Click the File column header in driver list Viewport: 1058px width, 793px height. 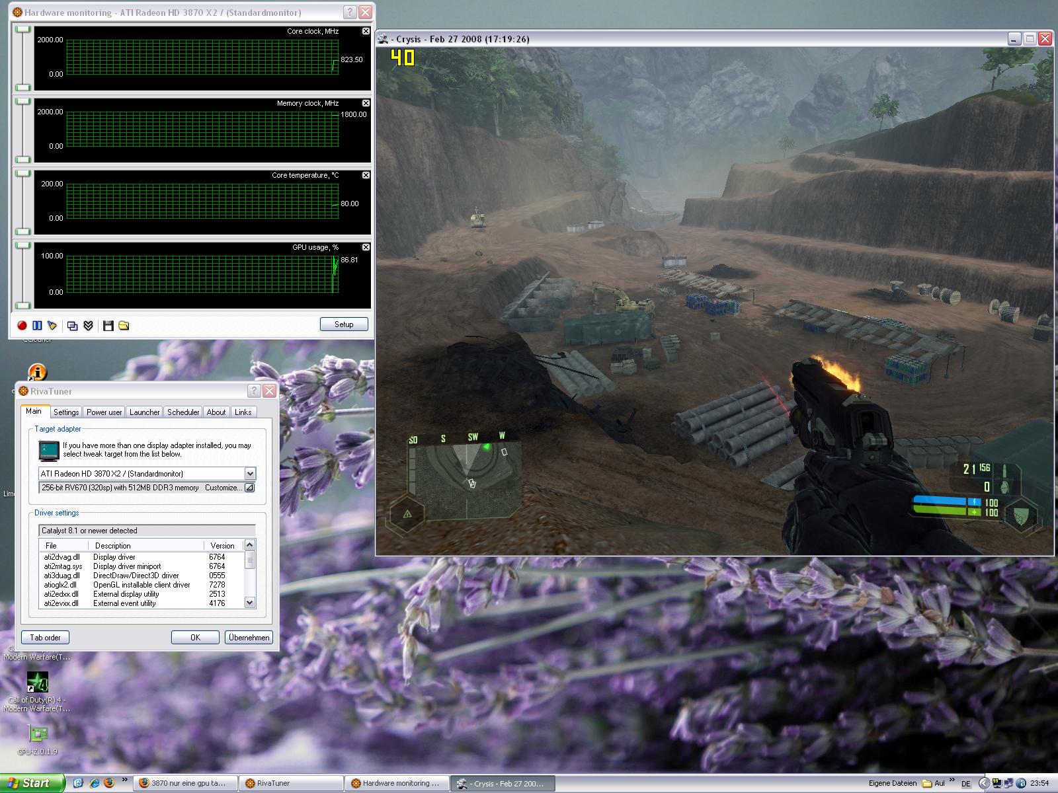tap(65, 546)
